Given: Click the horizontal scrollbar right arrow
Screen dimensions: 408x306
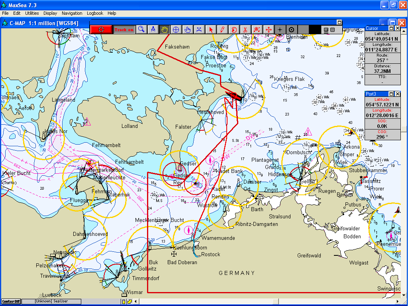Looking at the screenshot, I should [398, 302].
